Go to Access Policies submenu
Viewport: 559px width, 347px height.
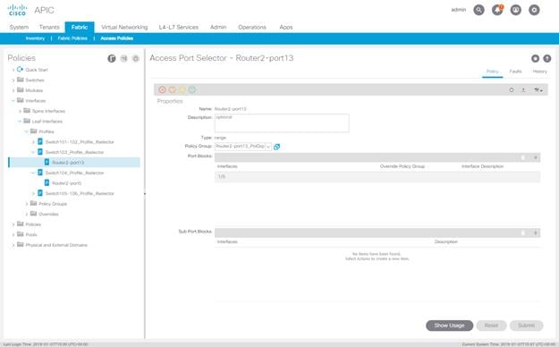tap(117, 38)
